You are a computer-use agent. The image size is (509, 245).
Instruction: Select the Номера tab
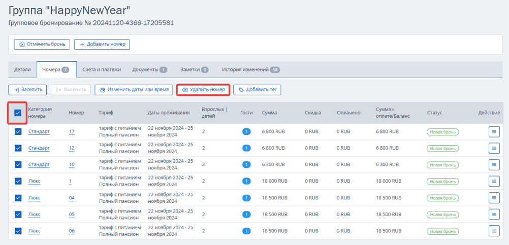56,69
